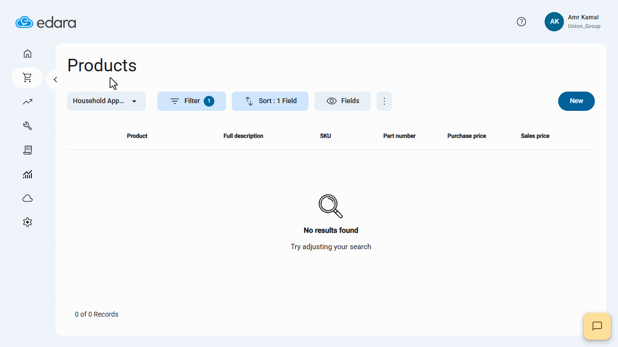Screen dimensions: 618x347
Task: Open Sort : 1 Field options
Action: [270, 101]
